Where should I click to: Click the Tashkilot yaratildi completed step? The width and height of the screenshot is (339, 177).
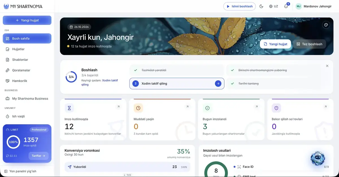coord(177,70)
